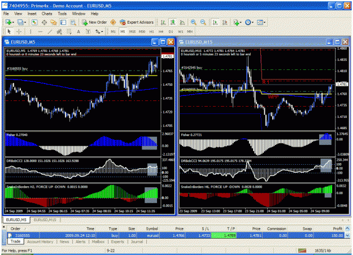Viewport: 353px width, 255px height.
Task: Open the Window menu
Action: 79,14
